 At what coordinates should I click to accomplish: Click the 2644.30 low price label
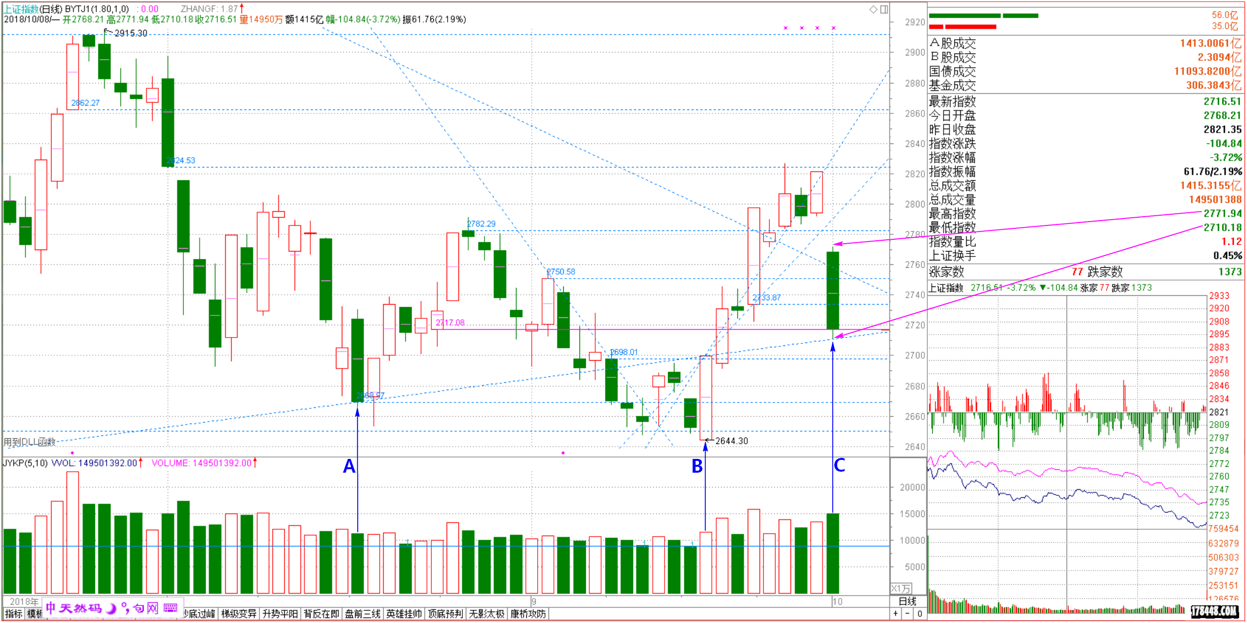(x=731, y=441)
